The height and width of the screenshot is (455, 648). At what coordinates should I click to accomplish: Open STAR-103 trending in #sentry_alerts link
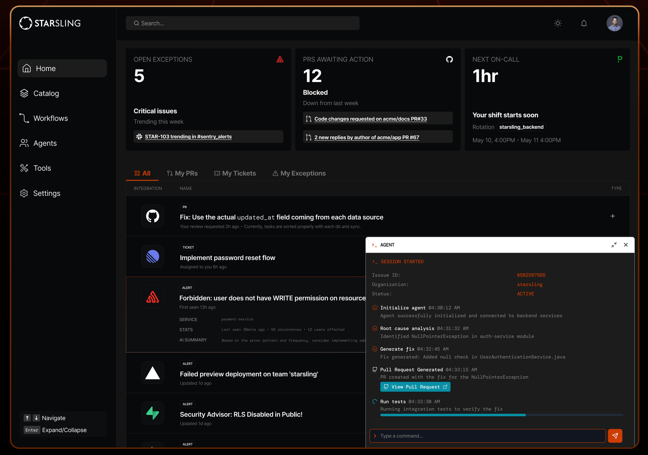pos(188,136)
